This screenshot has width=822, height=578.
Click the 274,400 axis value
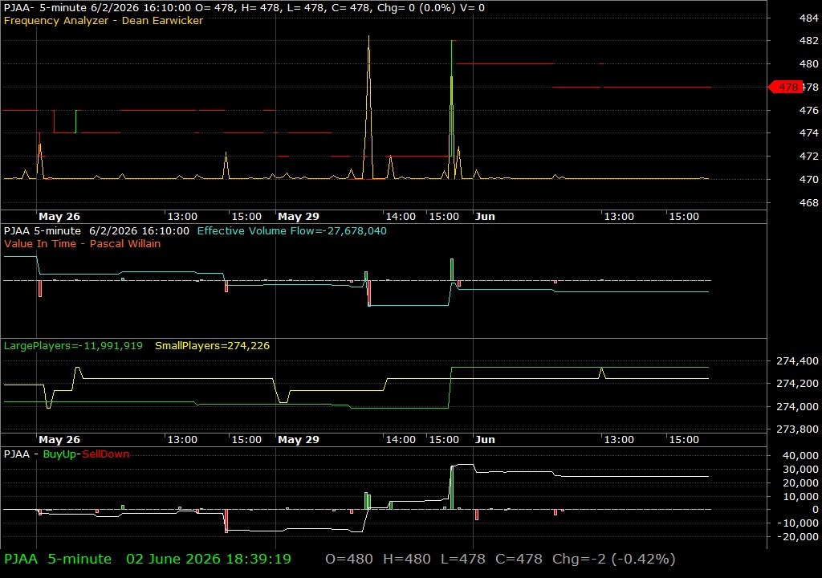click(x=797, y=361)
